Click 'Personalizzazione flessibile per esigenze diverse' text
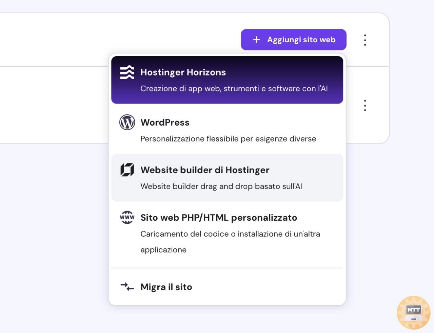The image size is (434, 333). pyautogui.click(x=228, y=139)
